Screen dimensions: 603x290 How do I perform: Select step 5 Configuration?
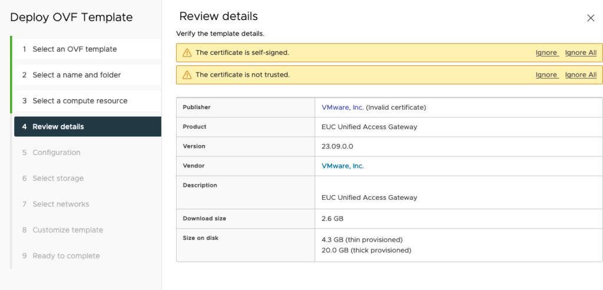coord(56,153)
